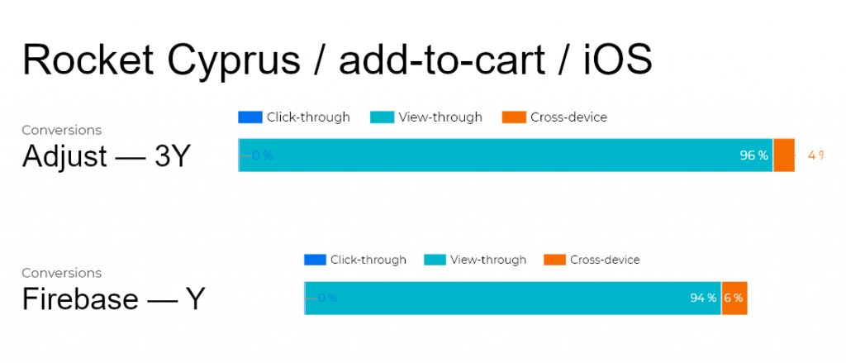Click the teal View-through swatch in Firebase legend
846x363 pixels.
point(435,260)
